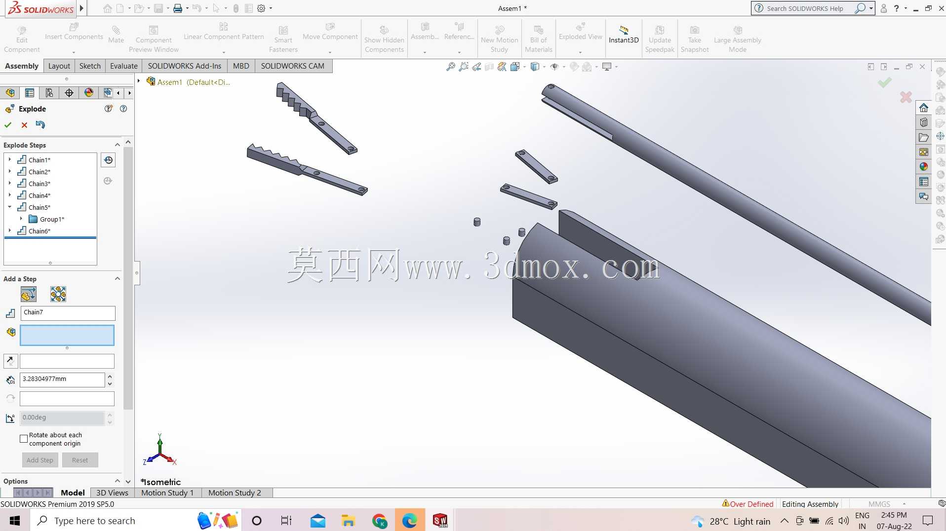Screen dimensions: 946x531
Task: Open the Appearances color ball in task pane
Action: pos(924,167)
